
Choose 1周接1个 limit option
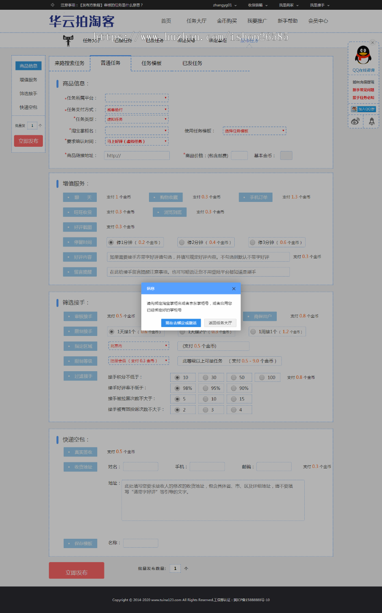point(253,332)
